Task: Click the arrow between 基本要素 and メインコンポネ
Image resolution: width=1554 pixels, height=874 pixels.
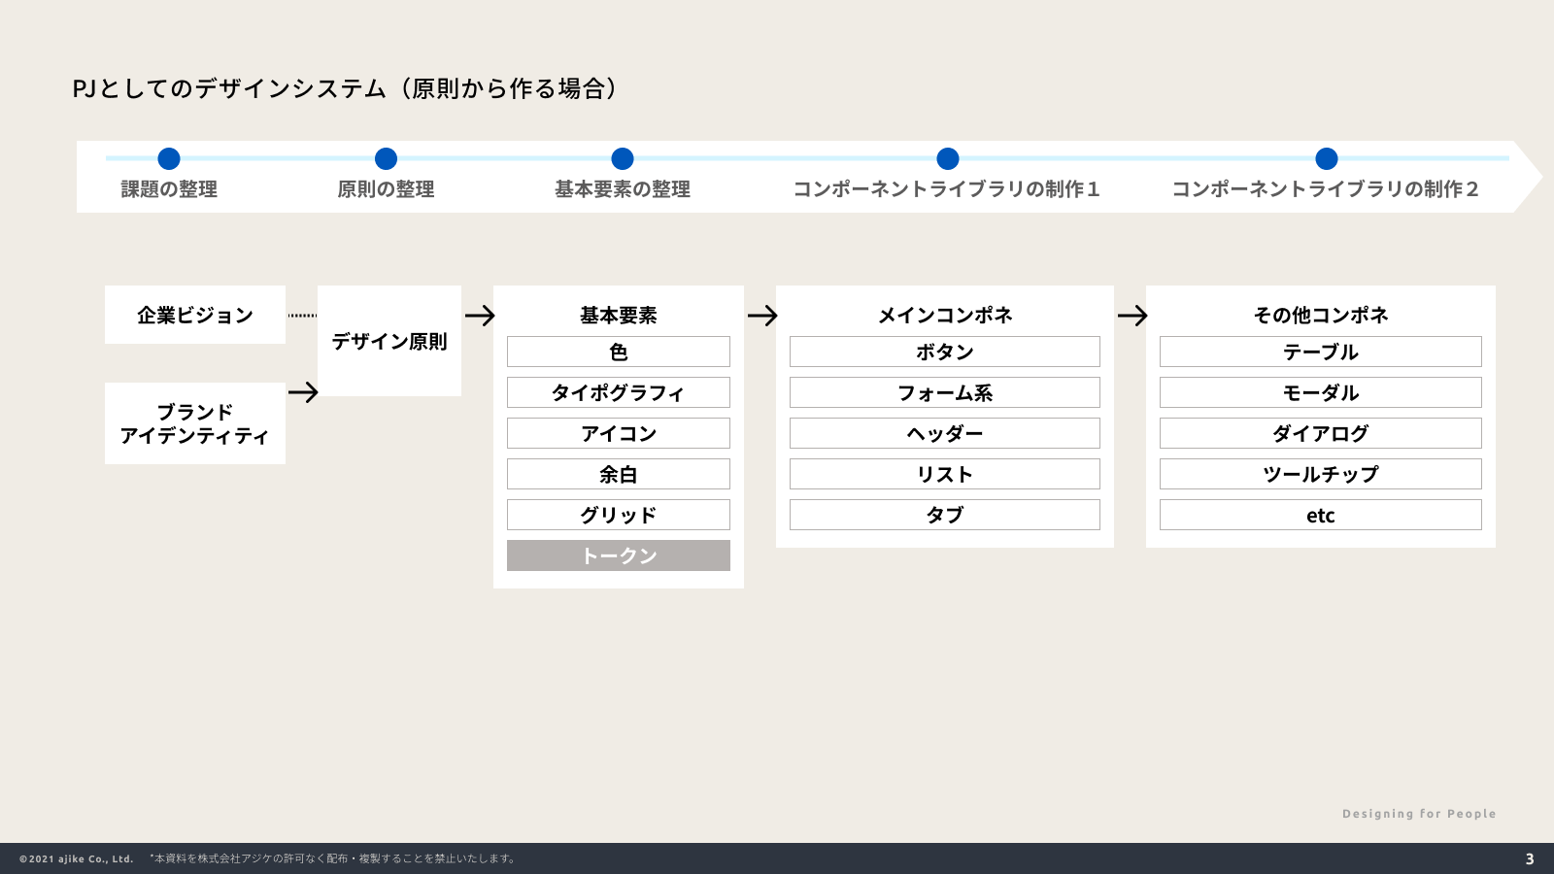Action: 762,316
